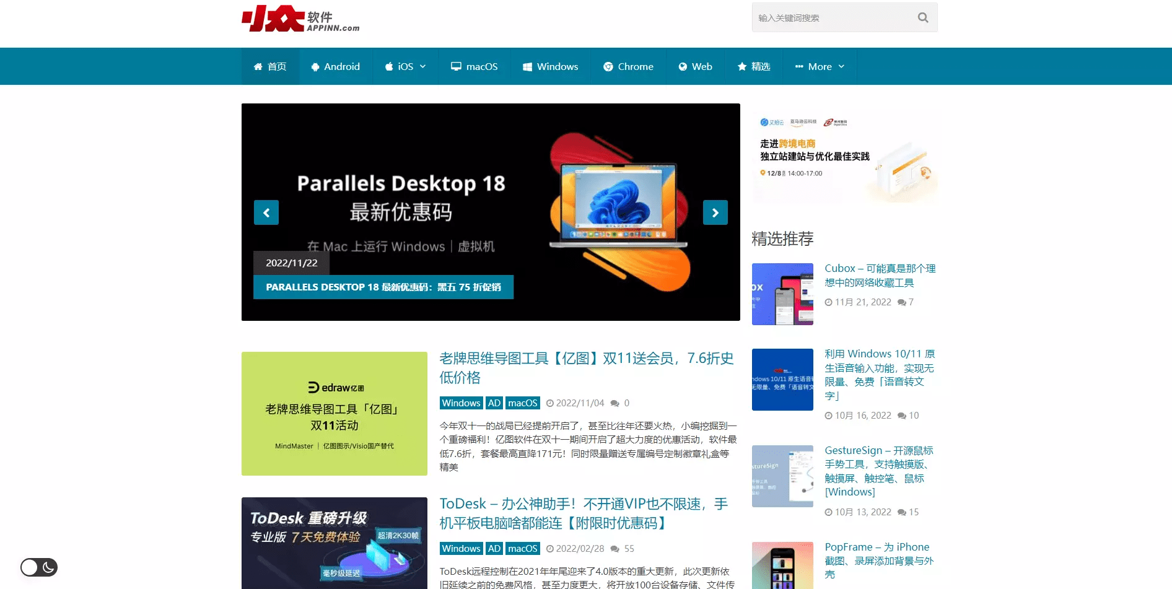Go to previous slide with left arrow
The height and width of the screenshot is (589, 1172).
pos(266,212)
